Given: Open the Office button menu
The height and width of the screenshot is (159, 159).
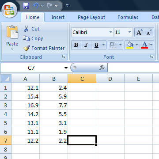Looking at the screenshot, I should pos(9,10).
